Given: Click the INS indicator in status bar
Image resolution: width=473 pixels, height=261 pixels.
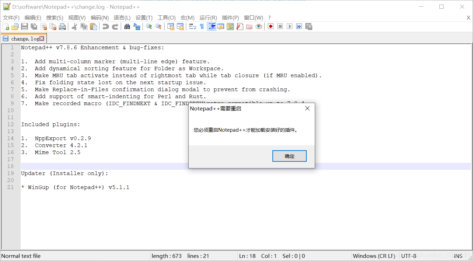Looking at the screenshot, I should tap(458, 256).
